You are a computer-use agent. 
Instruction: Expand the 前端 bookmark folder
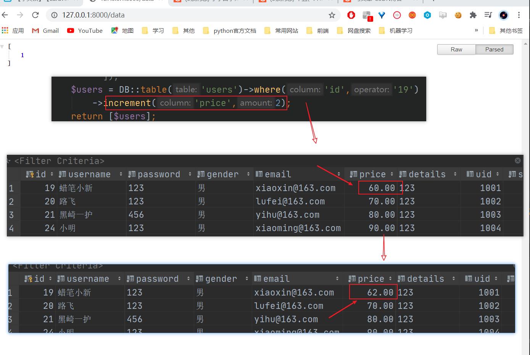pyautogui.click(x=317, y=31)
